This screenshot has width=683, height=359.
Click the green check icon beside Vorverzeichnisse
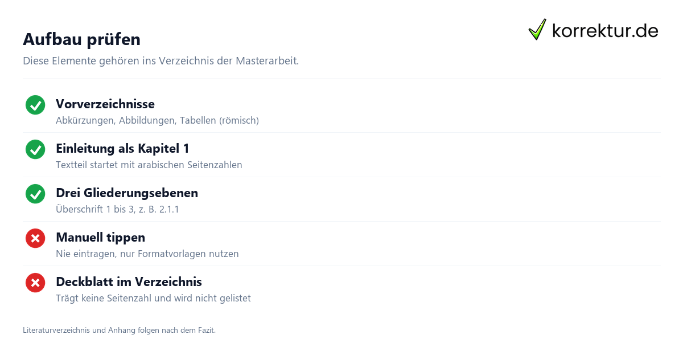coord(35,105)
